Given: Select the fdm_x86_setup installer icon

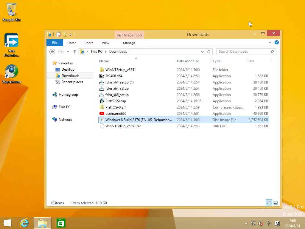Looking at the screenshot, I should click(102, 95).
